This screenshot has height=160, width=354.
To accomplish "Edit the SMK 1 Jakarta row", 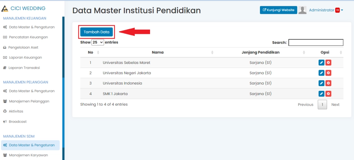I will click(321, 94).
